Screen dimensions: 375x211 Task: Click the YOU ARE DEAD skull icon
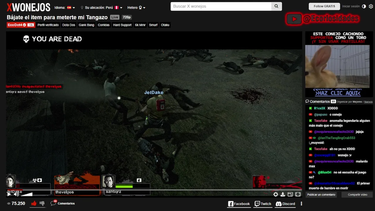click(26, 39)
